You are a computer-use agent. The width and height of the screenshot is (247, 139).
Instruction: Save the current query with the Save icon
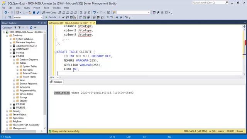tap(34, 12)
